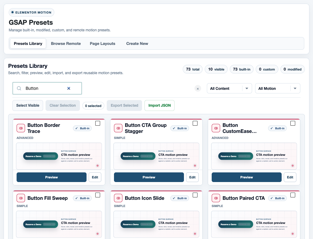Clear the Button search text with X

click(x=69, y=88)
